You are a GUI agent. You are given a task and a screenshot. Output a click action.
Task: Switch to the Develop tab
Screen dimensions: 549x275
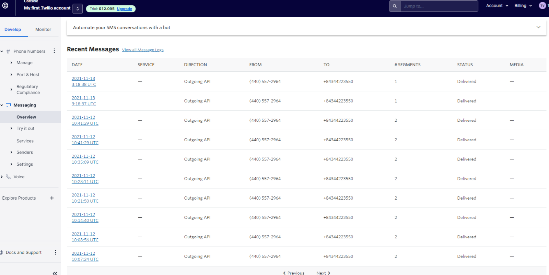point(13,29)
